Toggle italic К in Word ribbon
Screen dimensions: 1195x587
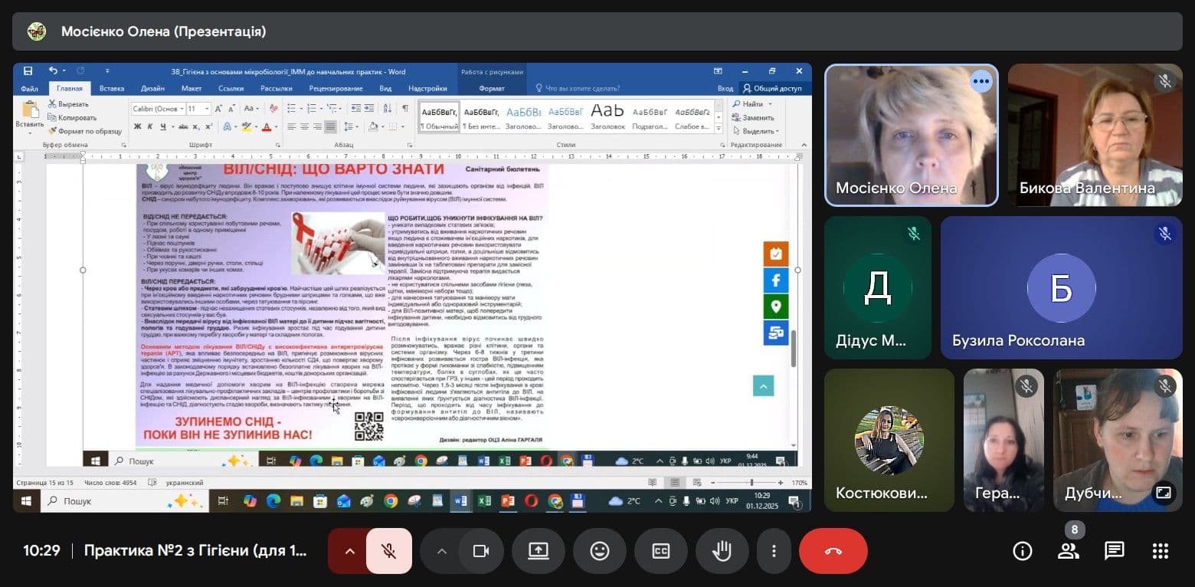tap(150, 126)
